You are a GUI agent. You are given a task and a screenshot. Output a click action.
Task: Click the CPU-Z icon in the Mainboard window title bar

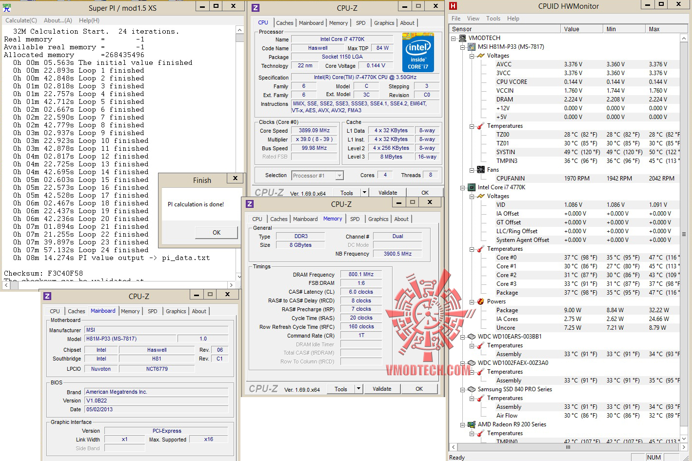(47, 296)
